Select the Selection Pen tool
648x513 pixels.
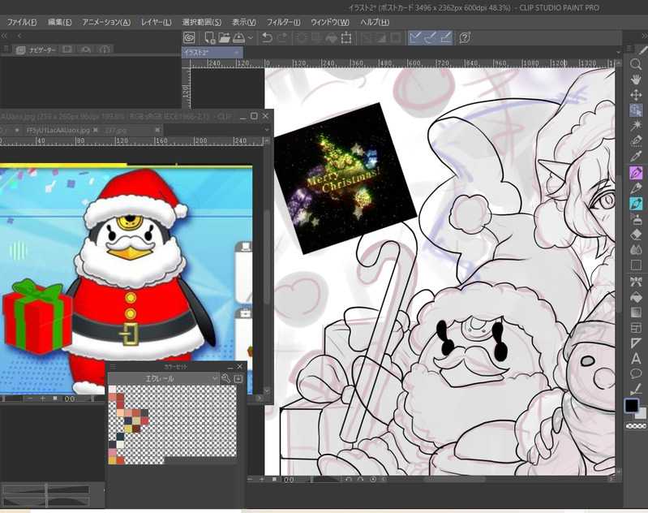[x=636, y=140]
